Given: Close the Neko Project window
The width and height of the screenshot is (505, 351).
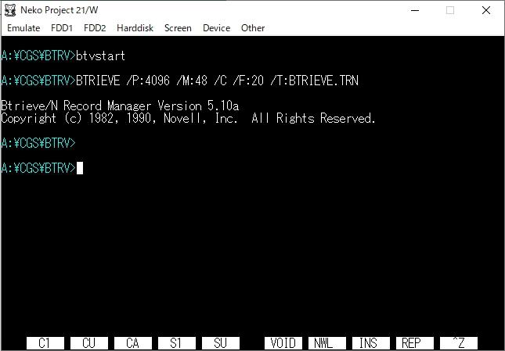Looking at the screenshot, I should tap(486, 10).
